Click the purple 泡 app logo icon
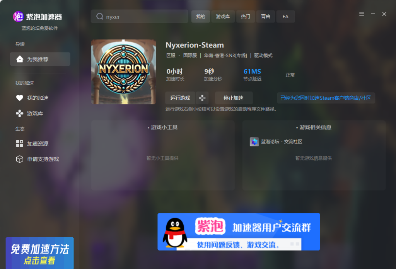This screenshot has width=396, height=269. [18, 17]
